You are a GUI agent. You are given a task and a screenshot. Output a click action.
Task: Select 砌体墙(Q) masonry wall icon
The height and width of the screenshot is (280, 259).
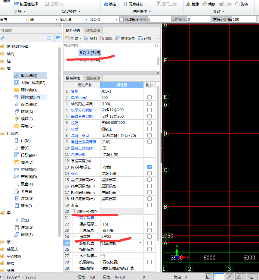pos(17,90)
